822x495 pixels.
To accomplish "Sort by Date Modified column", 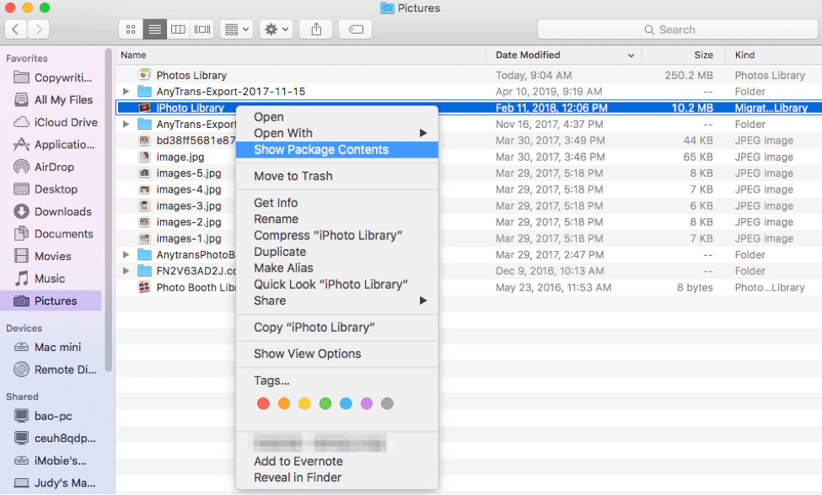I will (x=564, y=55).
